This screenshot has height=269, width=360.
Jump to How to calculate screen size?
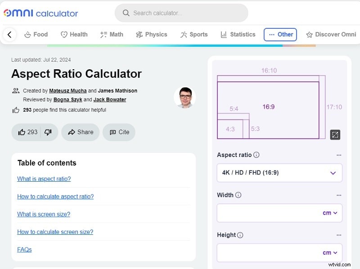(55, 232)
